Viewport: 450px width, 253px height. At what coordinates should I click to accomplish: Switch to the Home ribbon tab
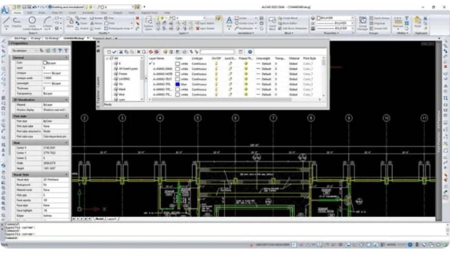[x=17, y=12]
